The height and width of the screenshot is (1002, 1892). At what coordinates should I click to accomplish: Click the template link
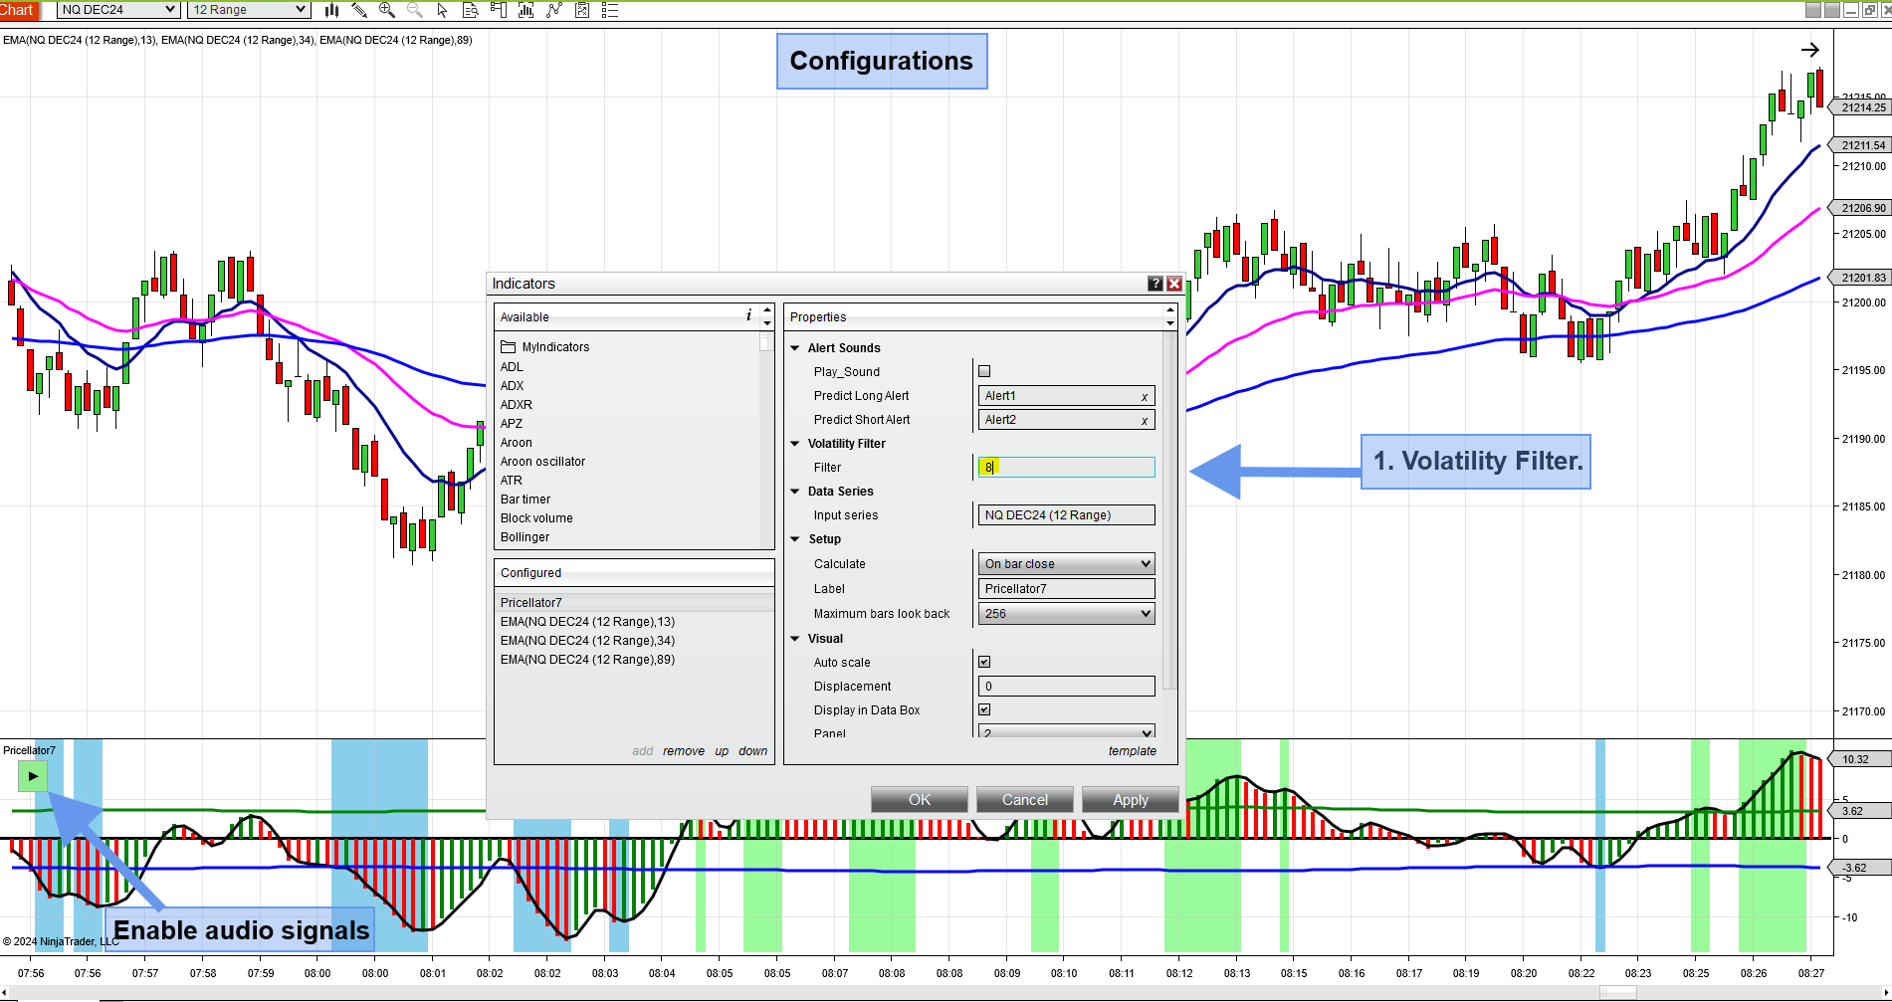click(1133, 751)
